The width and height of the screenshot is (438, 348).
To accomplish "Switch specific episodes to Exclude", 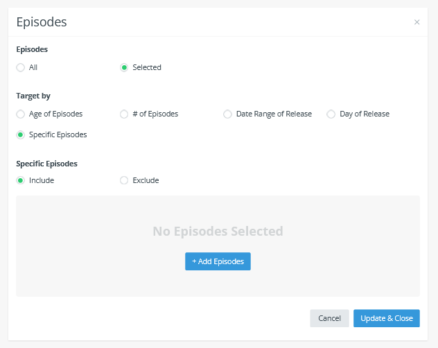I will tap(124, 180).
